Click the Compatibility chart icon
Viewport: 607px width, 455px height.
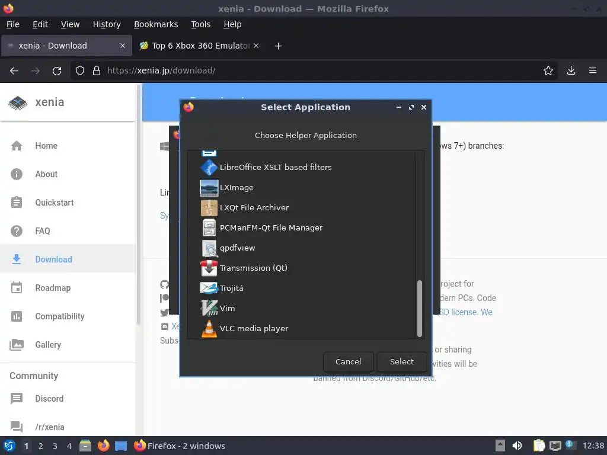pyautogui.click(x=17, y=316)
